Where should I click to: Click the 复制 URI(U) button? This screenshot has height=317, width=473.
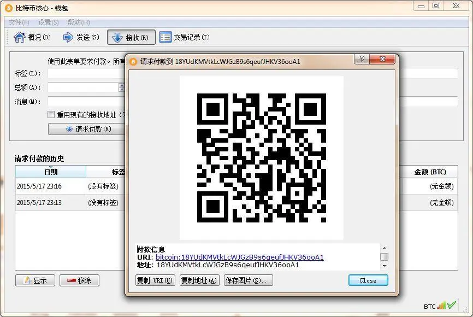tap(155, 280)
